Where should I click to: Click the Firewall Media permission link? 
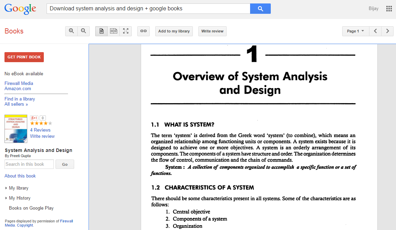pyautogui.click(x=67, y=221)
